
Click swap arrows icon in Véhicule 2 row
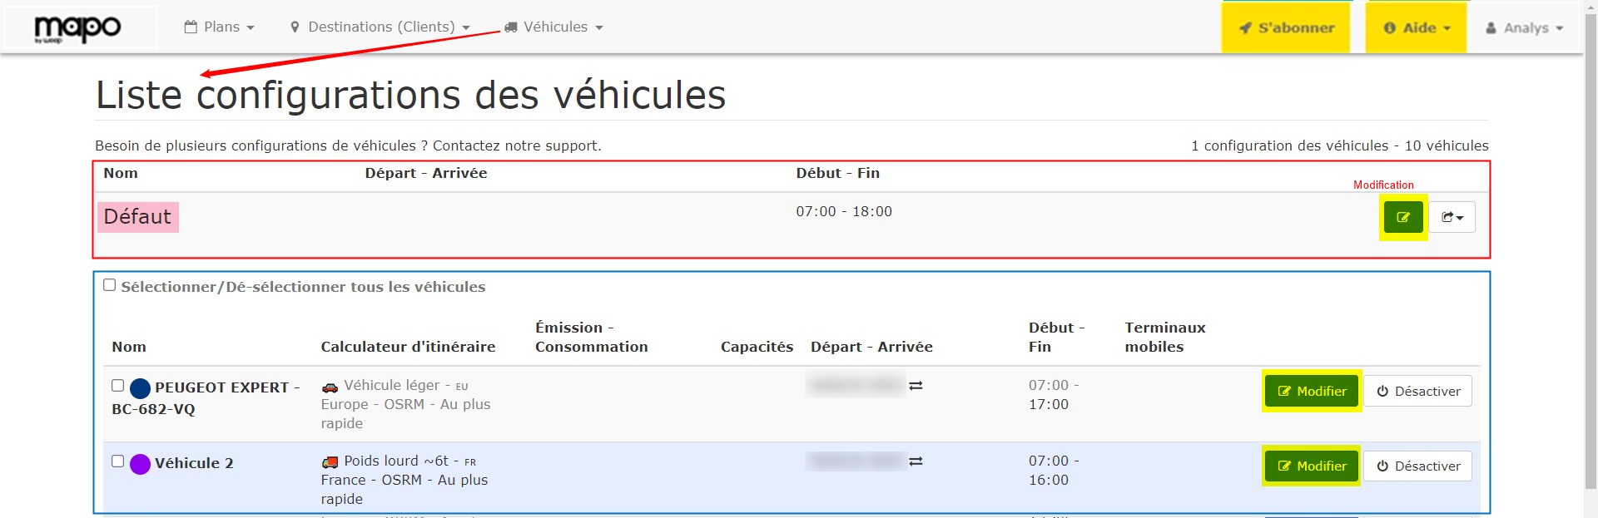coord(916,461)
